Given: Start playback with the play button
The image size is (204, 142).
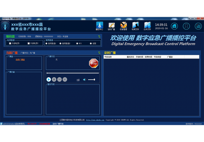Looking at the screenshot, I should point(49,79).
